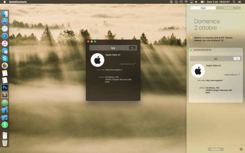Open http://www.apple.it link in QuickContacts window
The width and height of the screenshot is (245, 153).
point(114,70)
